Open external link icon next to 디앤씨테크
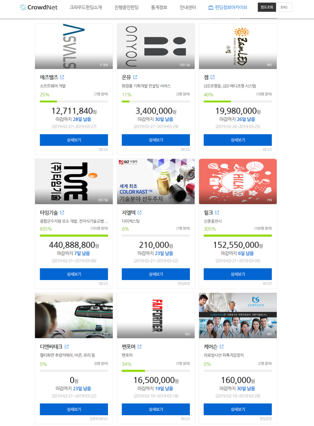This screenshot has height=426, width=314. (x=67, y=346)
